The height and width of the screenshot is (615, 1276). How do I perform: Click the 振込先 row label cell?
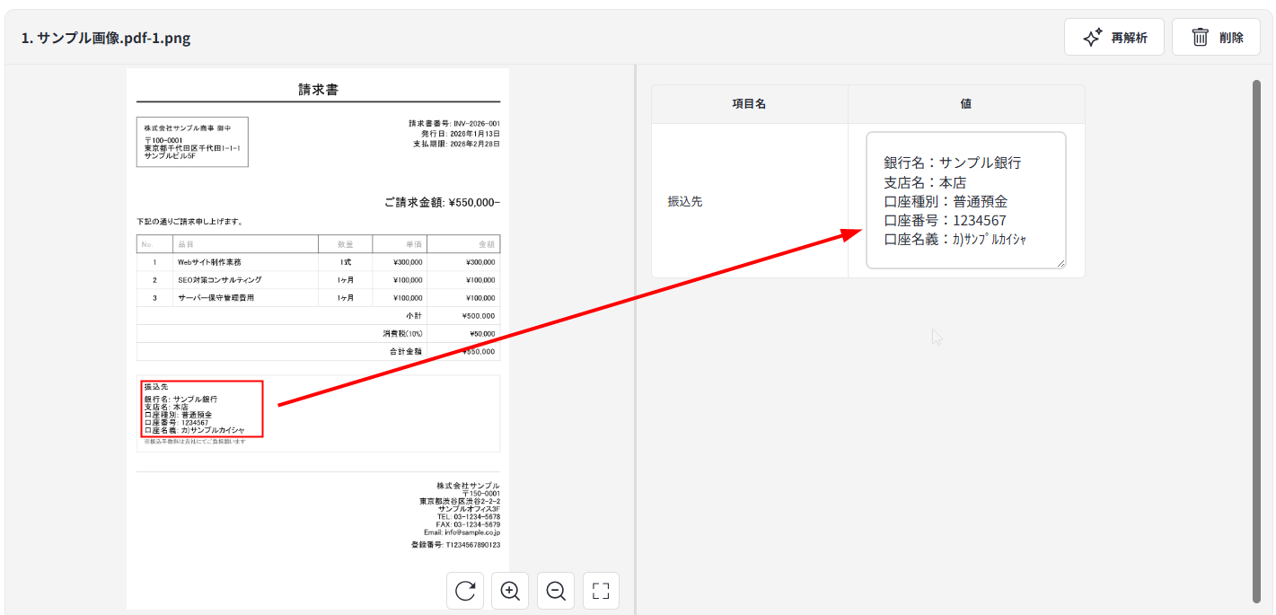pyautogui.click(x=749, y=201)
